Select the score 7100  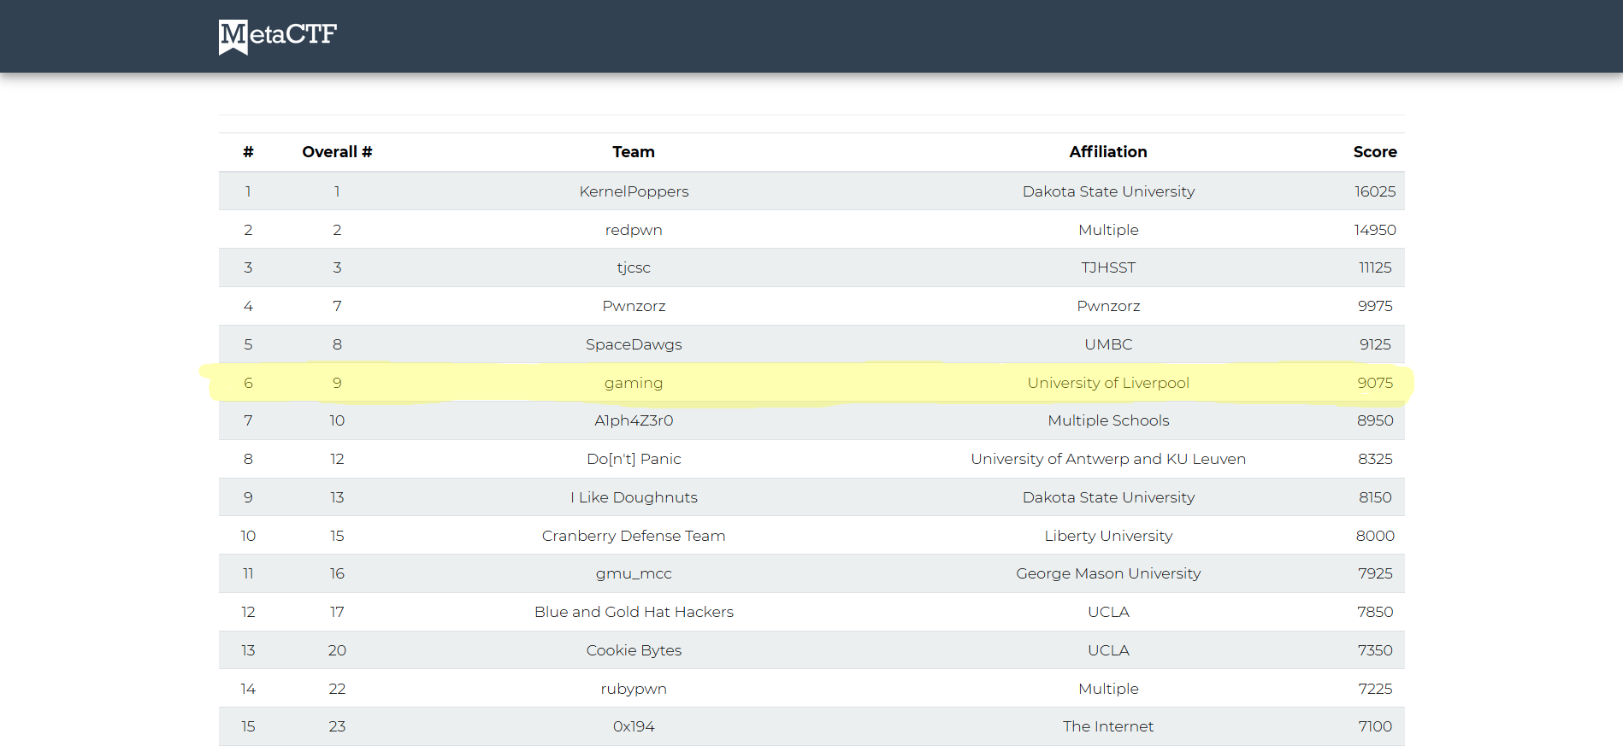click(1375, 726)
